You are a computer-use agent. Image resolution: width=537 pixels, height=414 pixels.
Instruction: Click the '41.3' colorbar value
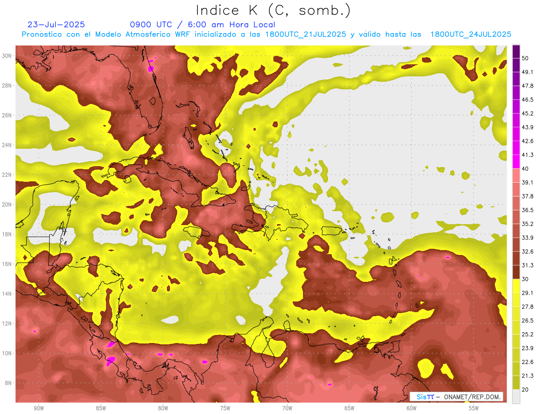(x=528, y=155)
